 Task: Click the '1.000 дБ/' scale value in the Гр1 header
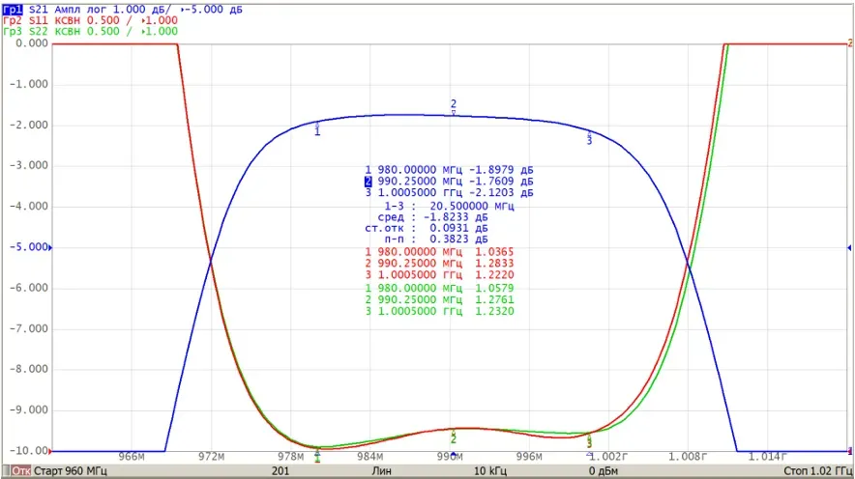[x=142, y=10]
